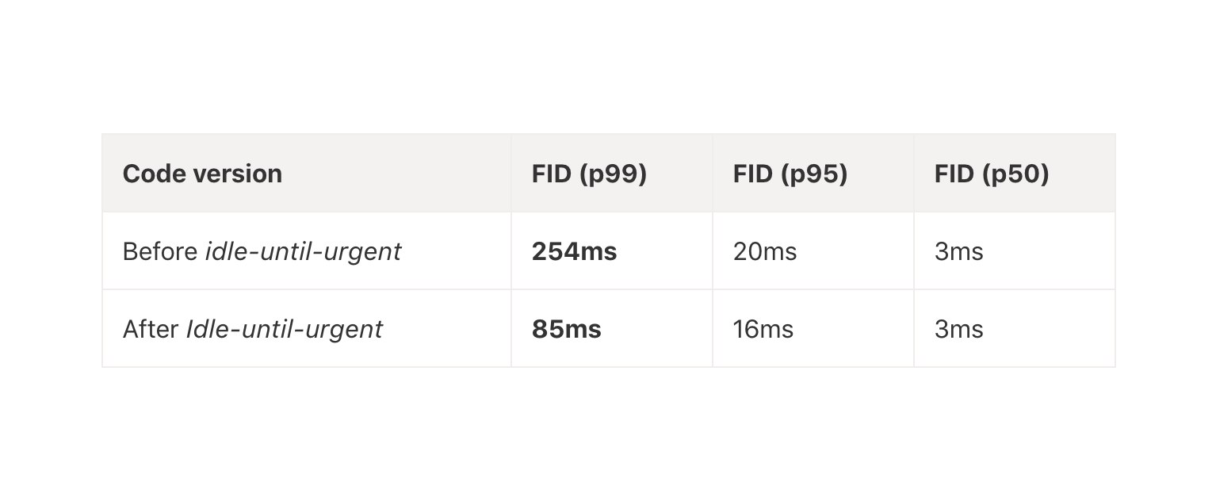Click italic Idle-until-urgent text in the After row
1216x501 pixels.
(284, 329)
